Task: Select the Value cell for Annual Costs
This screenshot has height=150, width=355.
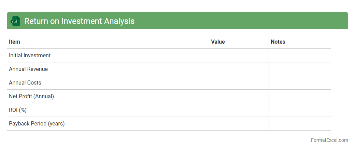Action: [x=239, y=82]
